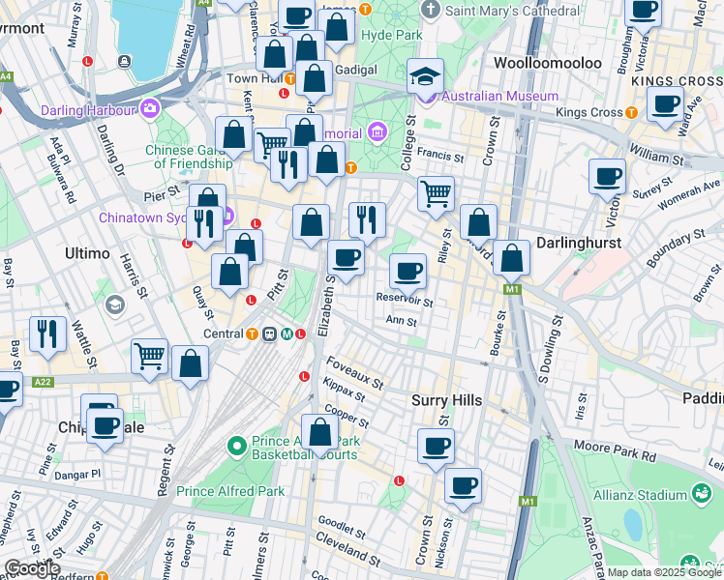Click the ferry wharf icon near Darling Harbour water
The image size is (724, 580).
click(124, 61)
